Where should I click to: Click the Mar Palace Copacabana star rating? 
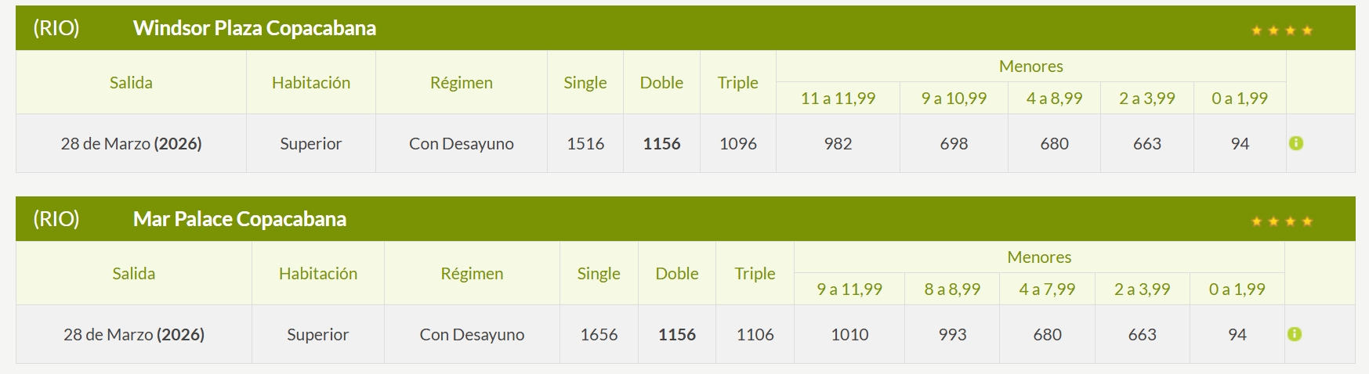pyautogui.click(x=1281, y=221)
